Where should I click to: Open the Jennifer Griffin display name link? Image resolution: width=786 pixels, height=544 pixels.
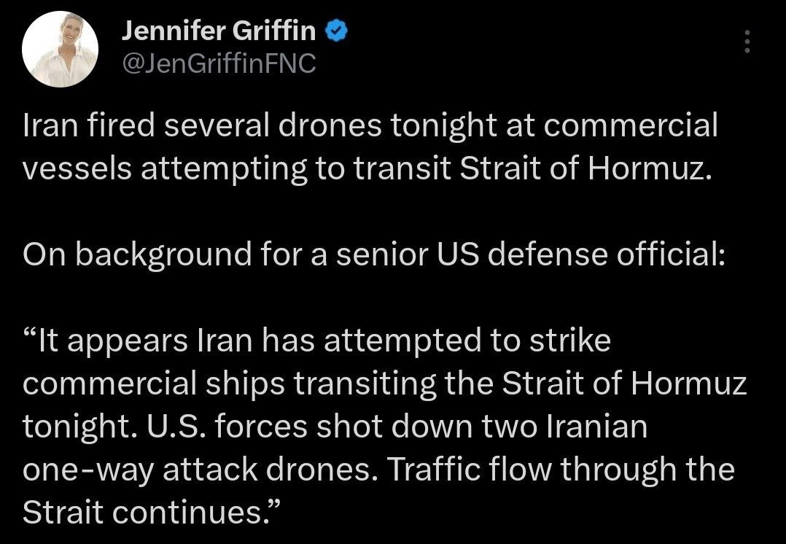(x=219, y=31)
